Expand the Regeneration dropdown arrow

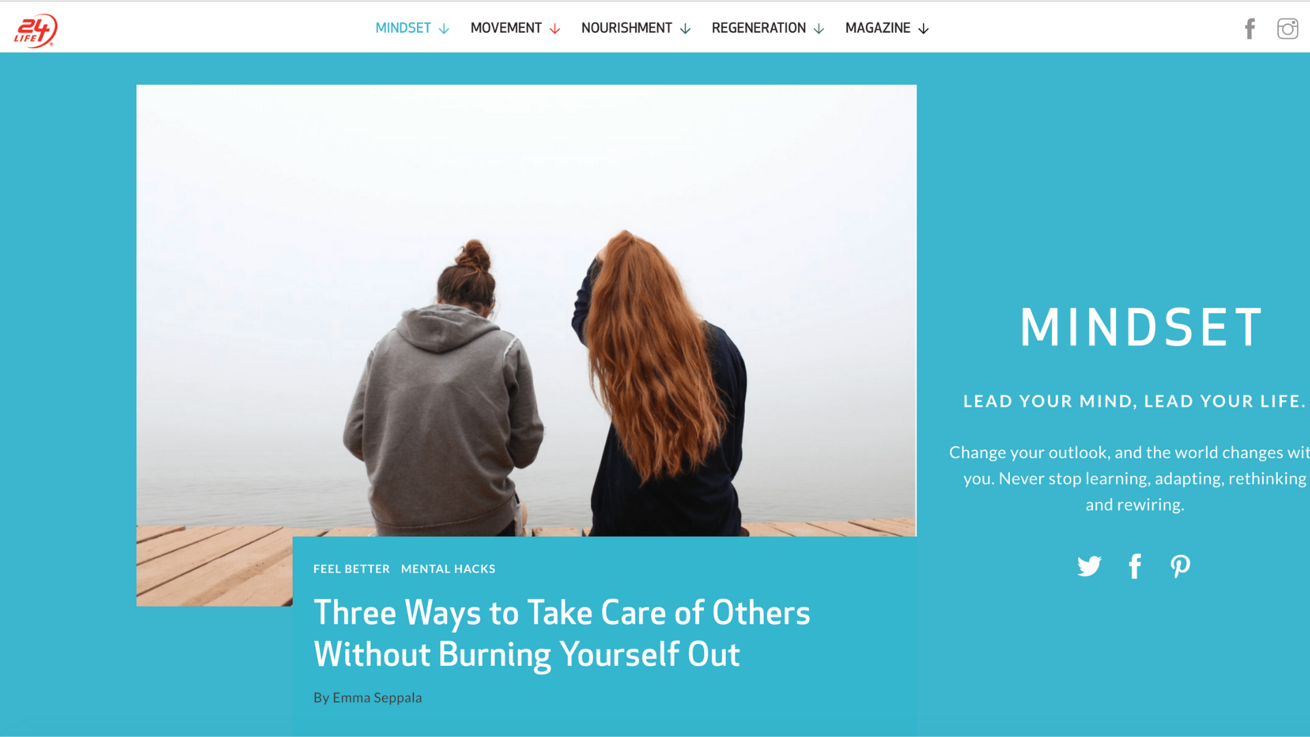tap(819, 29)
